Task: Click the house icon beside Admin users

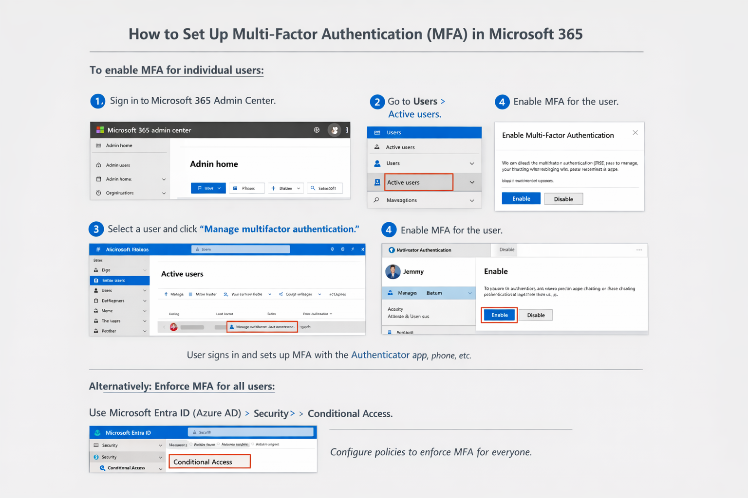Action: tap(99, 165)
